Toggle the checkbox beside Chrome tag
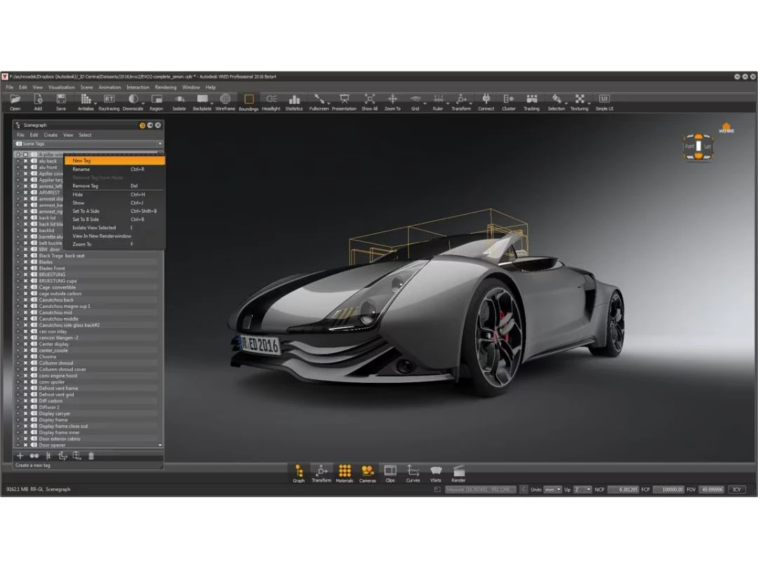This screenshot has height=568, width=758. pyautogui.click(x=25, y=357)
